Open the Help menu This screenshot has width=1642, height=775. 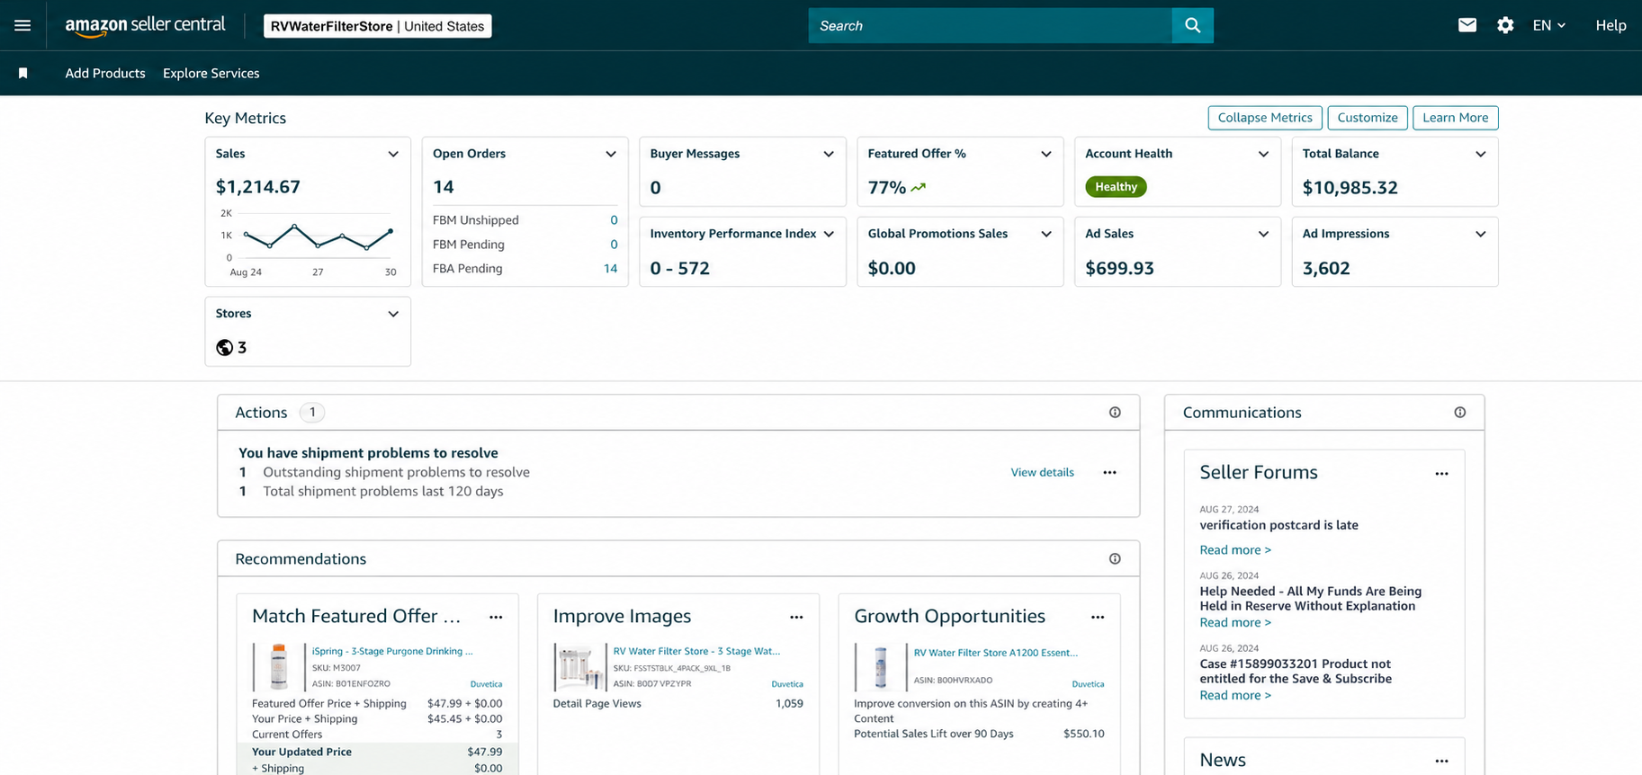1611,25
